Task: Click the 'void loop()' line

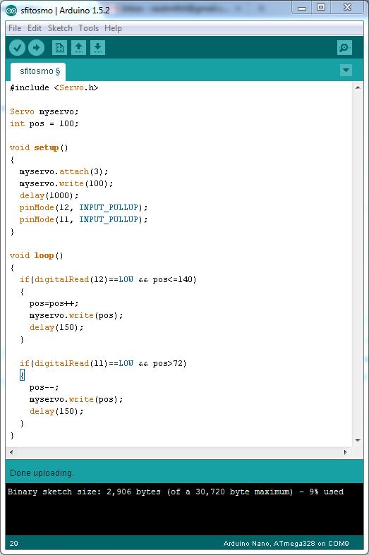Action: 37,255
